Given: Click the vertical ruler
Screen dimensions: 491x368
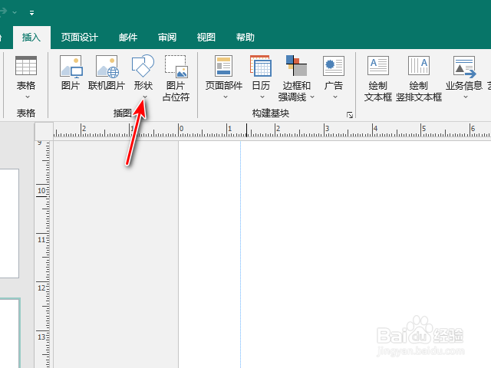Looking at the screenshot, I should 43,254.
